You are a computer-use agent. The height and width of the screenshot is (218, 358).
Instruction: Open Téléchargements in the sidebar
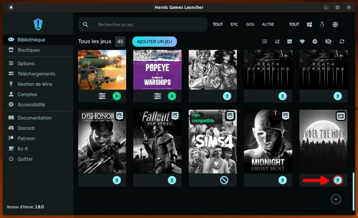(x=36, y=74)
